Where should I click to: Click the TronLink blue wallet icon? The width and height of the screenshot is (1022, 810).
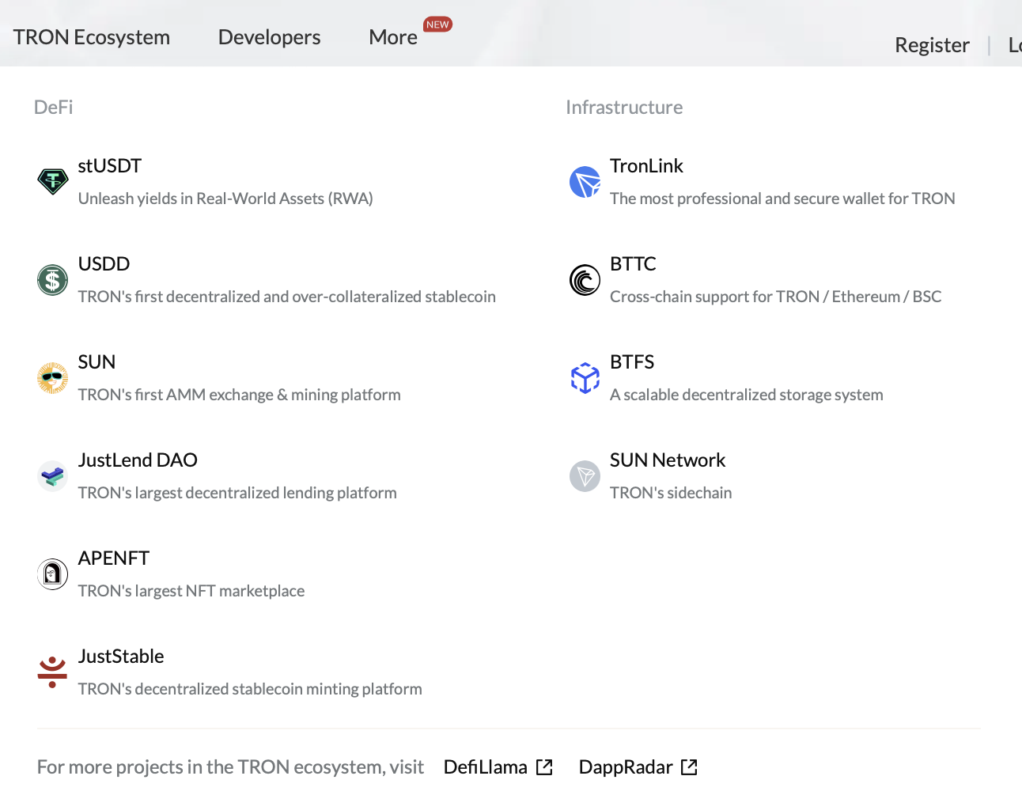coord(585,182)
